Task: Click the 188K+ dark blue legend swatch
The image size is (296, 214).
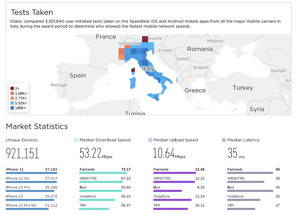Action: (12, 108)
